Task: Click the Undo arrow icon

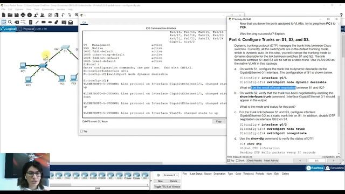Action: pyautogui.click(x=63, y=15)
